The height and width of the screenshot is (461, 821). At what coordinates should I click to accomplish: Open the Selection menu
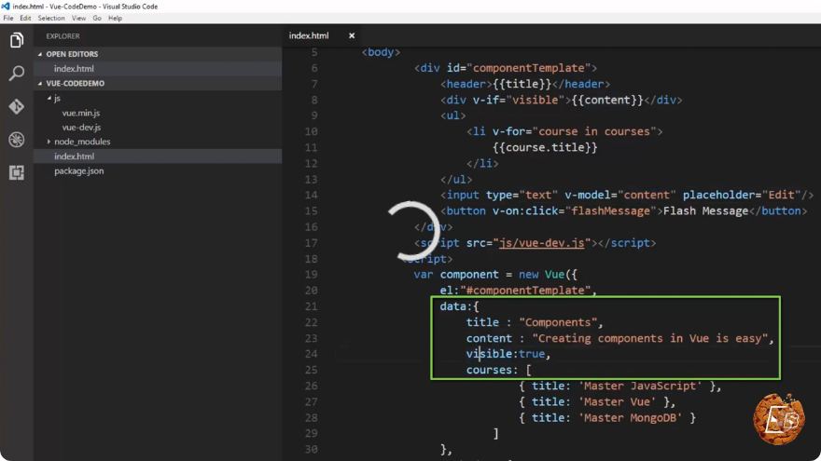tap(51, 18)
